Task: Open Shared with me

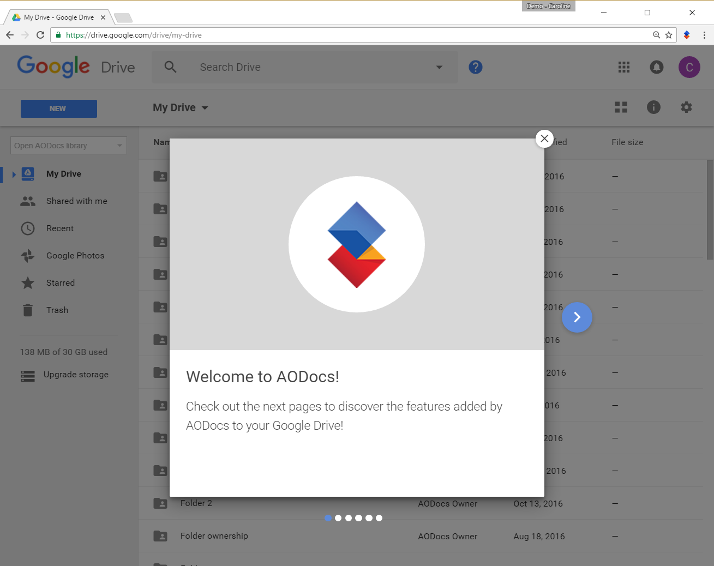Action: click(x=77, y=201)
